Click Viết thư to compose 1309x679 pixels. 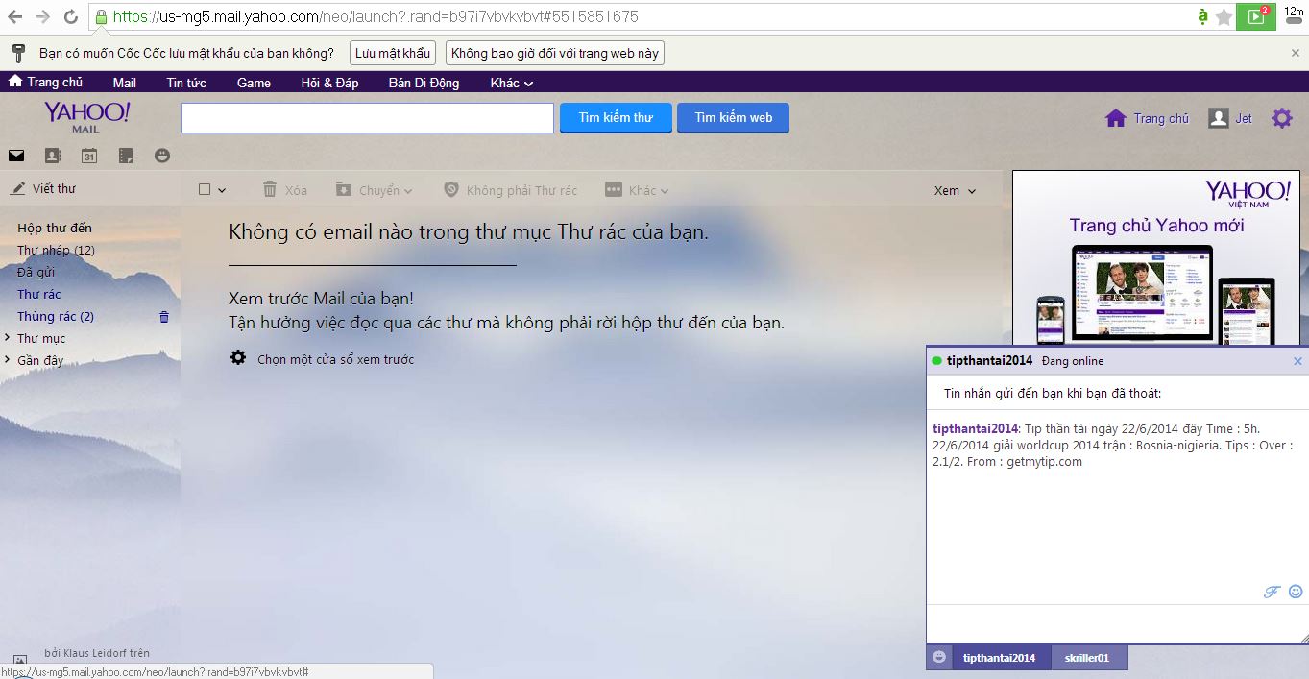[x=43, y=188]
